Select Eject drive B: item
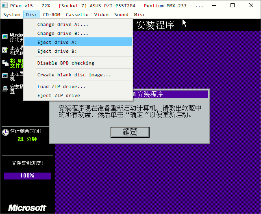This screenshot has height=214, width=261. pyautogui.click(x=78, y=51)
